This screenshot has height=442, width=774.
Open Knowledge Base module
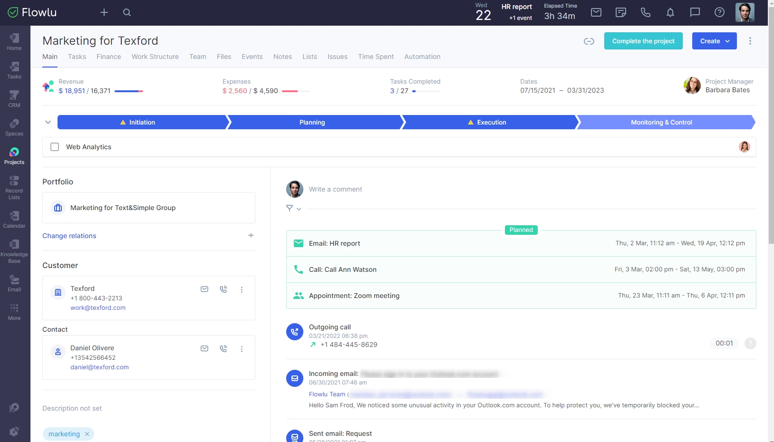point(14,251)
